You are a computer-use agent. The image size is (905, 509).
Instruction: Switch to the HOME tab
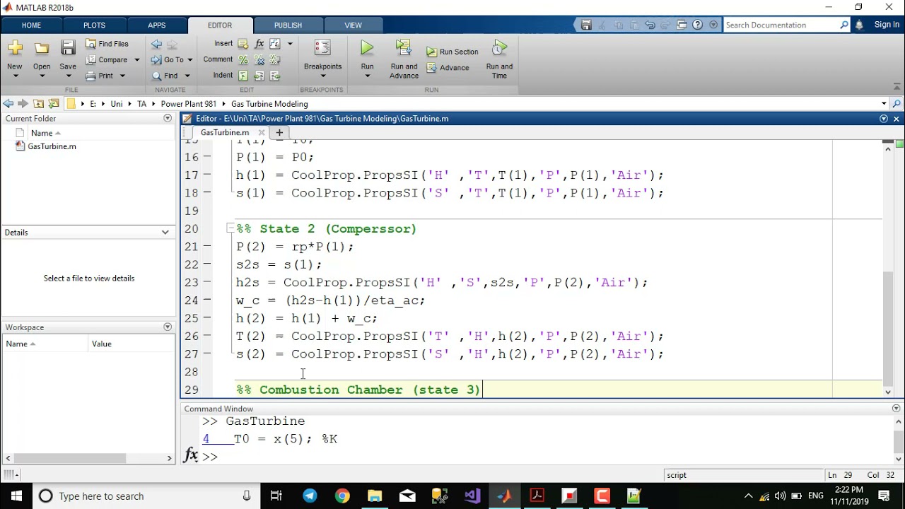pyautogui.click(x=31, y=25)
